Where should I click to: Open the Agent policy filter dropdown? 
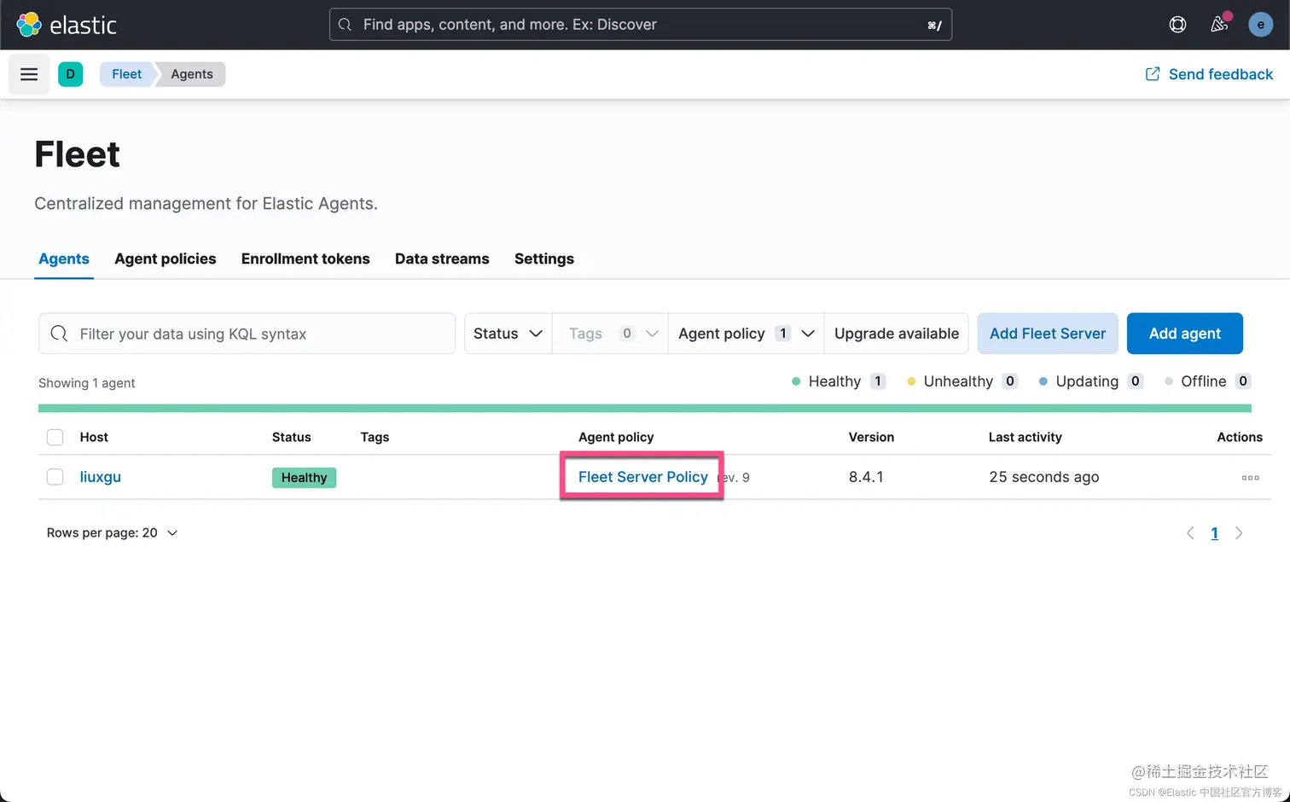tap(746, 334)
